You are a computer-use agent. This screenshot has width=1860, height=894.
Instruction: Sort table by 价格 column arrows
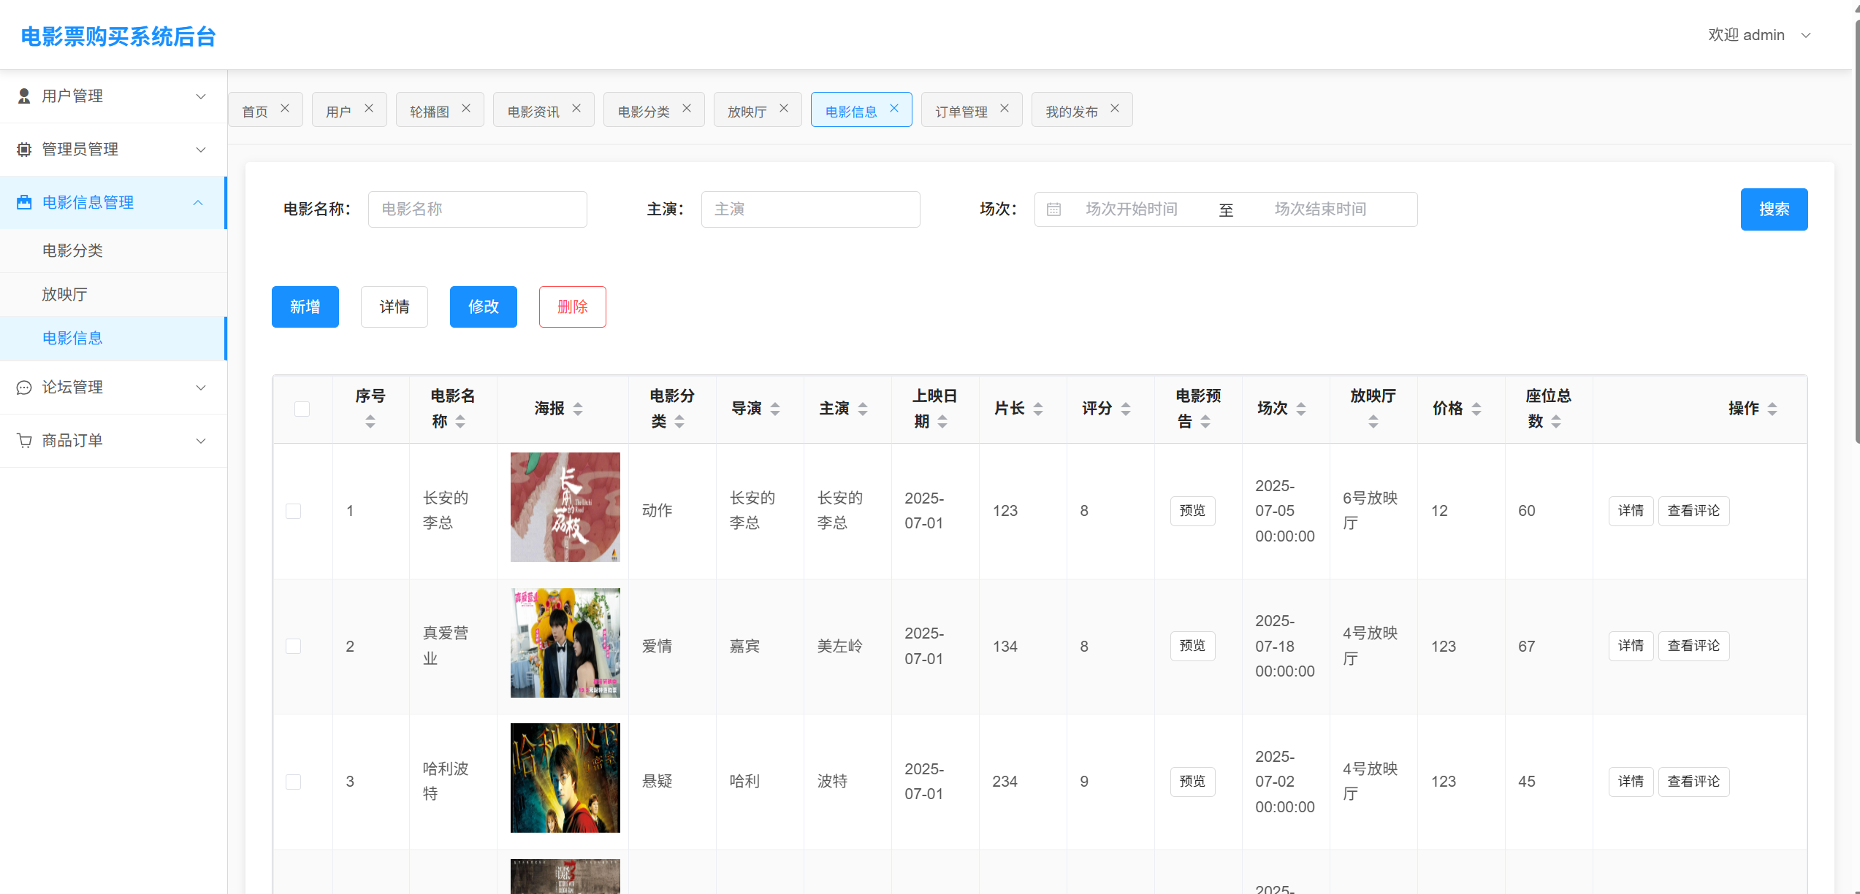pos(1476,409)
